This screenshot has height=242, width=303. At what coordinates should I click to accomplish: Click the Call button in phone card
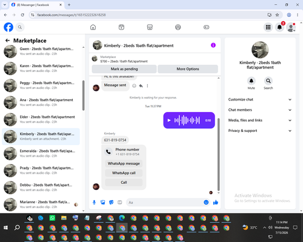pyautogui.click(x=124, y=182)
